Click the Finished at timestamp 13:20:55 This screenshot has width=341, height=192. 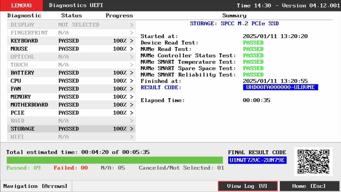[x=275, y=81]
